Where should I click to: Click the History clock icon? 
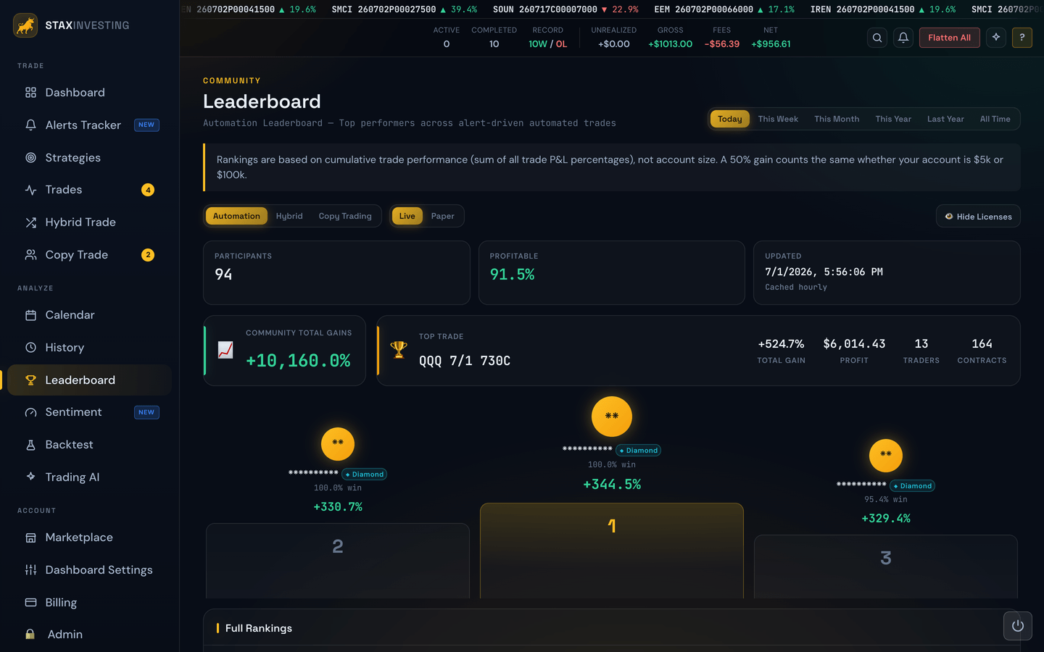30,348
